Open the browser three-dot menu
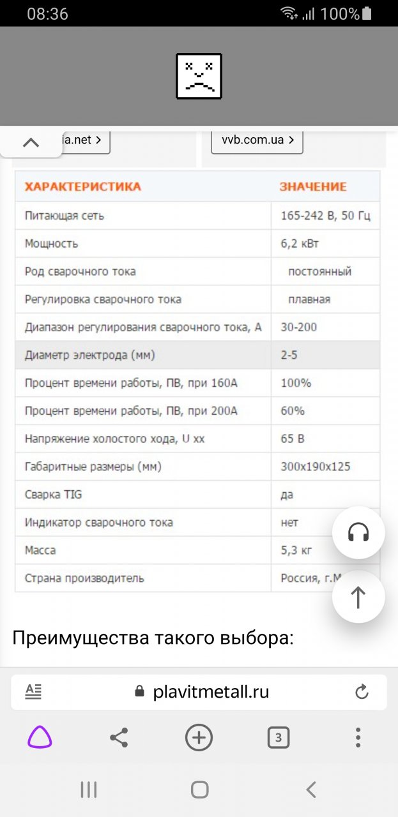Viewport: 398px width, 817px height. (358, 738)
